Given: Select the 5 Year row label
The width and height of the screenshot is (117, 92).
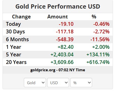Looking at the screenshot, I should point(13,55).
